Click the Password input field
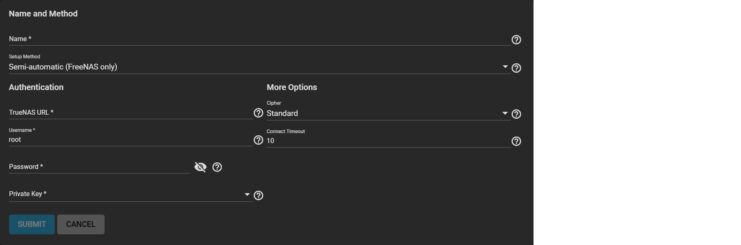Image resolution: width=741 pixels, height=245 pixels. coord(99,167)
